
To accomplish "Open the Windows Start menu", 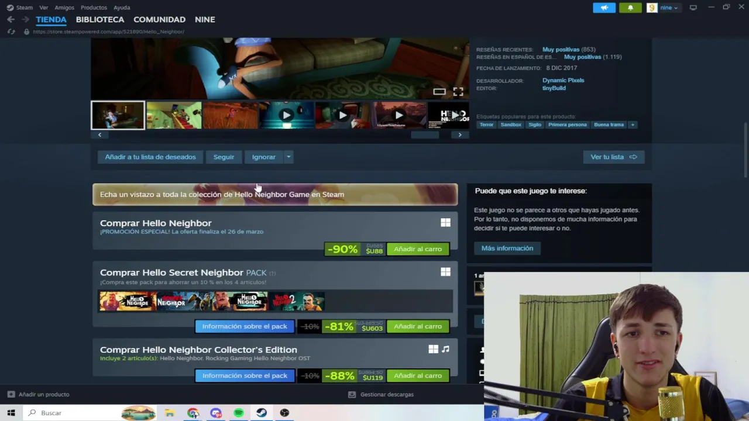I will (11, 413).
